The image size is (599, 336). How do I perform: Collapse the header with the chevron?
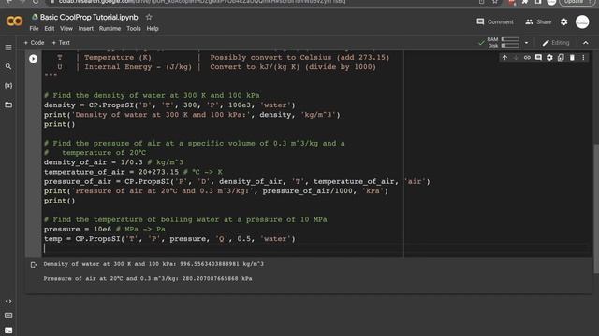coord(586,43)
